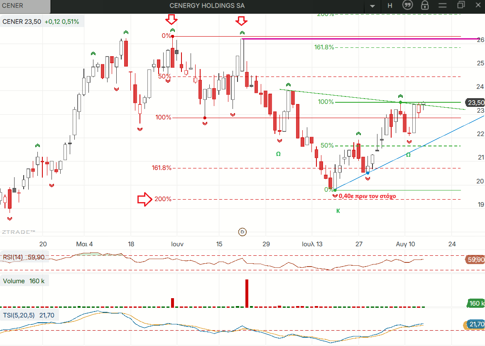
Task: Select the green 50% Fibonacci label
Action: point(327,146)
